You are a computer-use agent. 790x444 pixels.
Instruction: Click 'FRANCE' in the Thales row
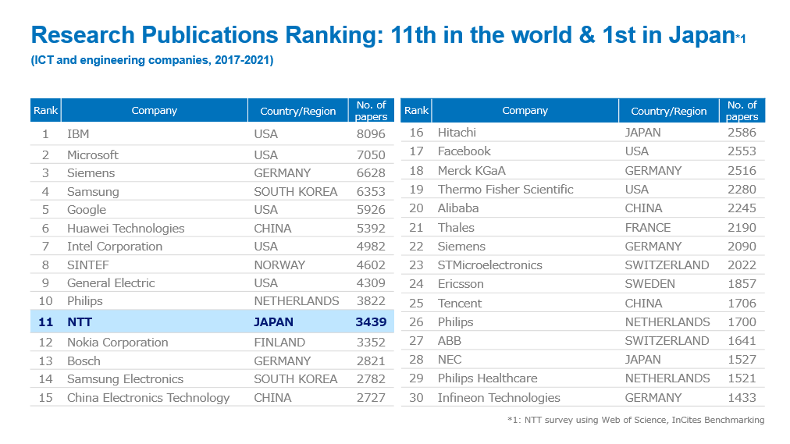click(648, 228)
